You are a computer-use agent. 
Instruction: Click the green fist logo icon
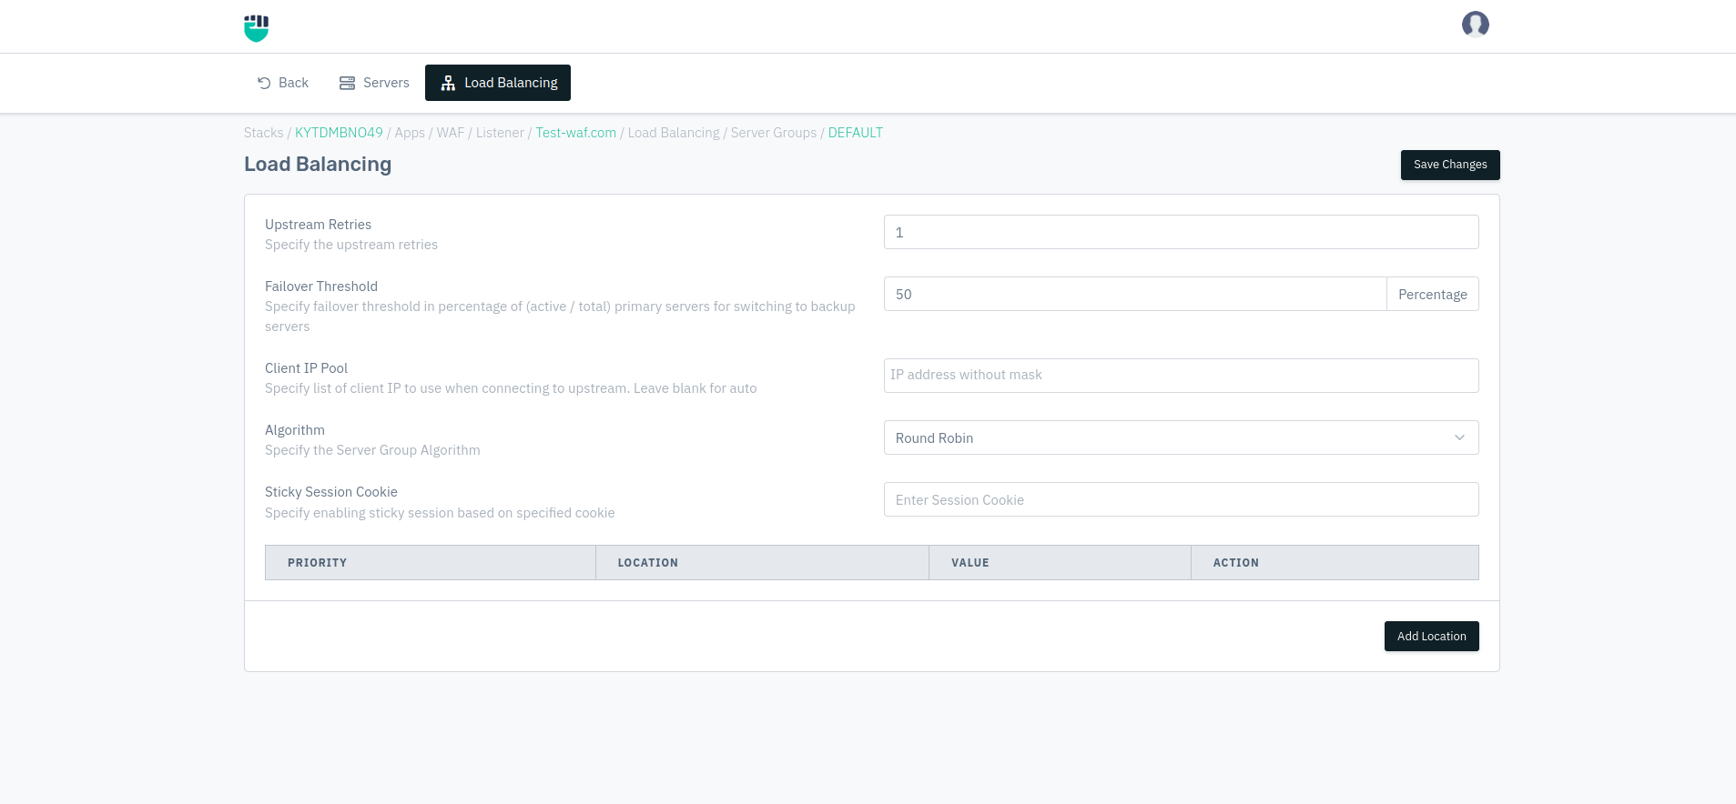(x=257, y=27)
